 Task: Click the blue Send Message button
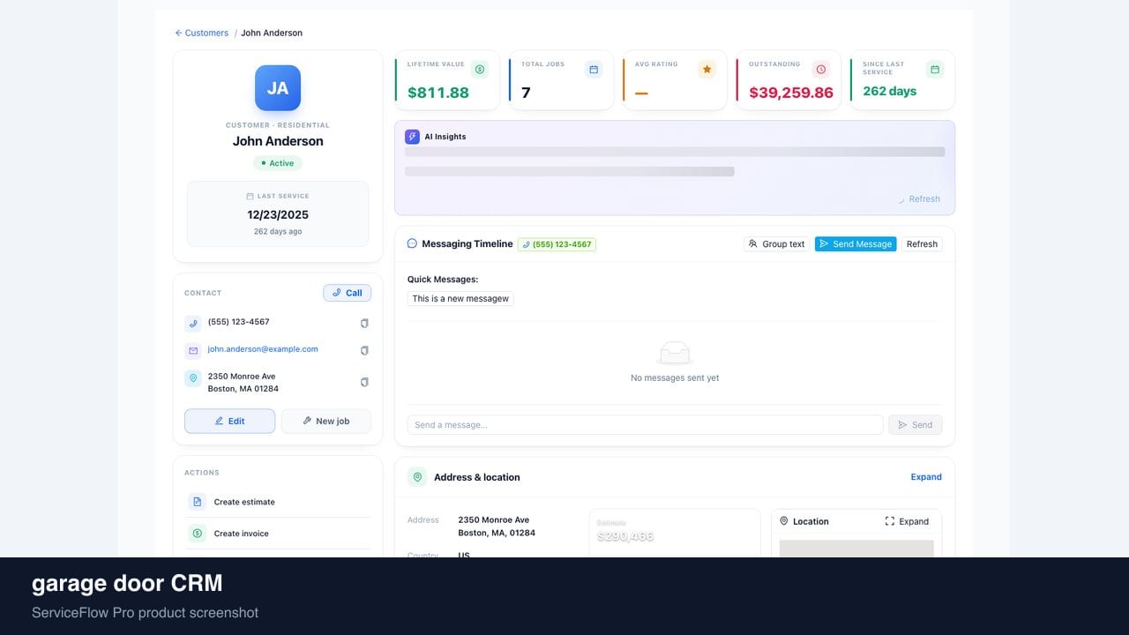(856, 244)
